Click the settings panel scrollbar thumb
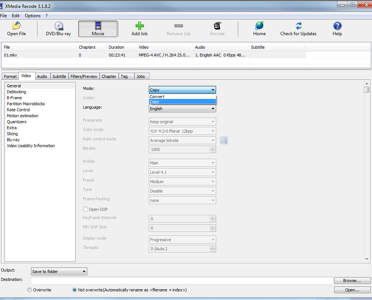372x300 pixels. tap(367, 90)
